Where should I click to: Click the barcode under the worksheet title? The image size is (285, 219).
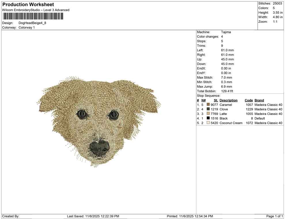pos(33,16)
